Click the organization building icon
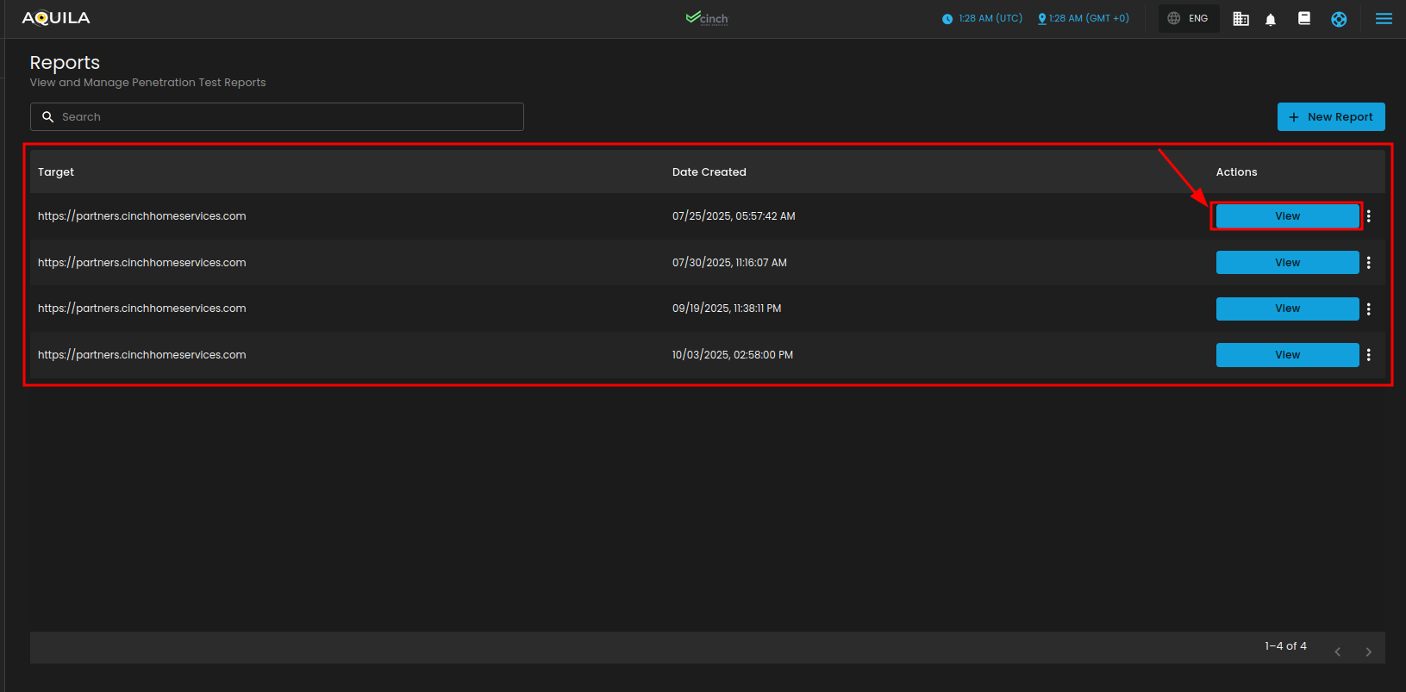1406x692 pixels. (1240, 19)
